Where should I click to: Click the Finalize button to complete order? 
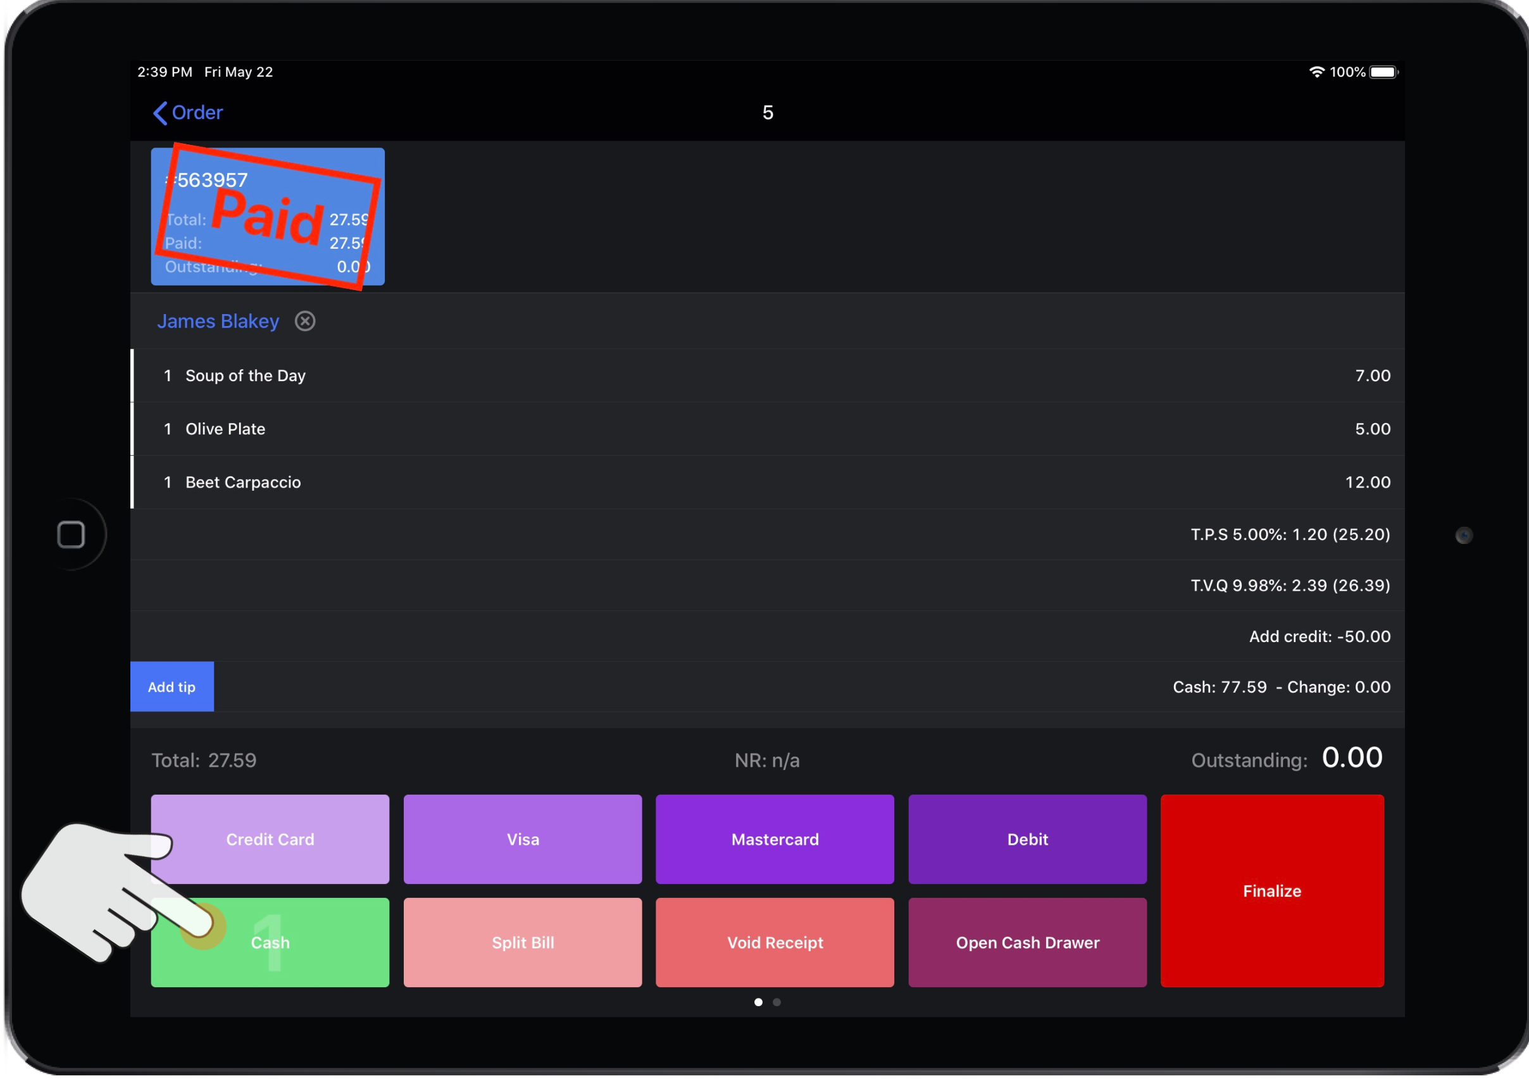point(1271,890)
